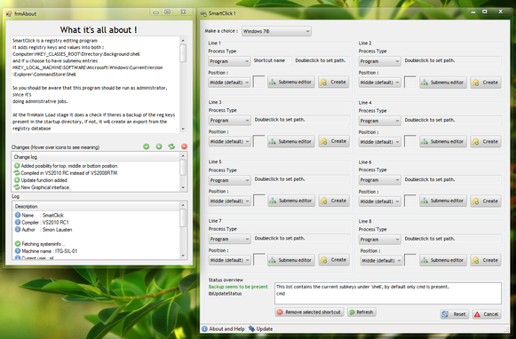Screen dimensions: 516x339
Task: Click the Log list scrollbar down arrow
Action: (x=183, y=256)
